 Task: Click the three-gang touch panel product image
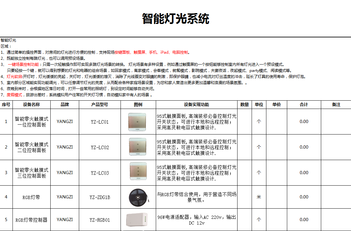click(x=138, y=173)
